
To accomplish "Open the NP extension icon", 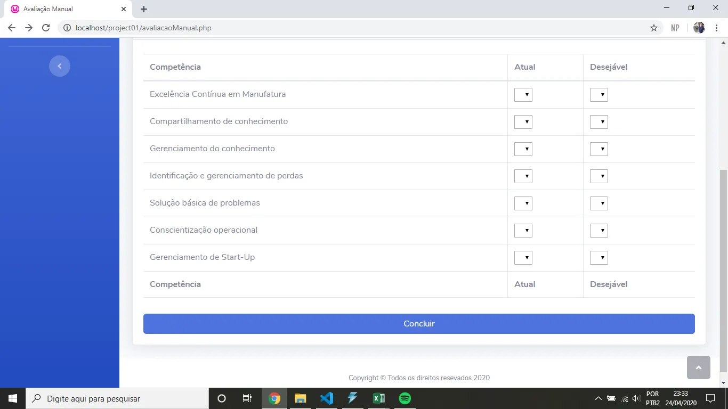I will point(675,28).
